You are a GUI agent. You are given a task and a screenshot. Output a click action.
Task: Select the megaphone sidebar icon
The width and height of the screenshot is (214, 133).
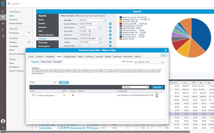tap(3, 23)
